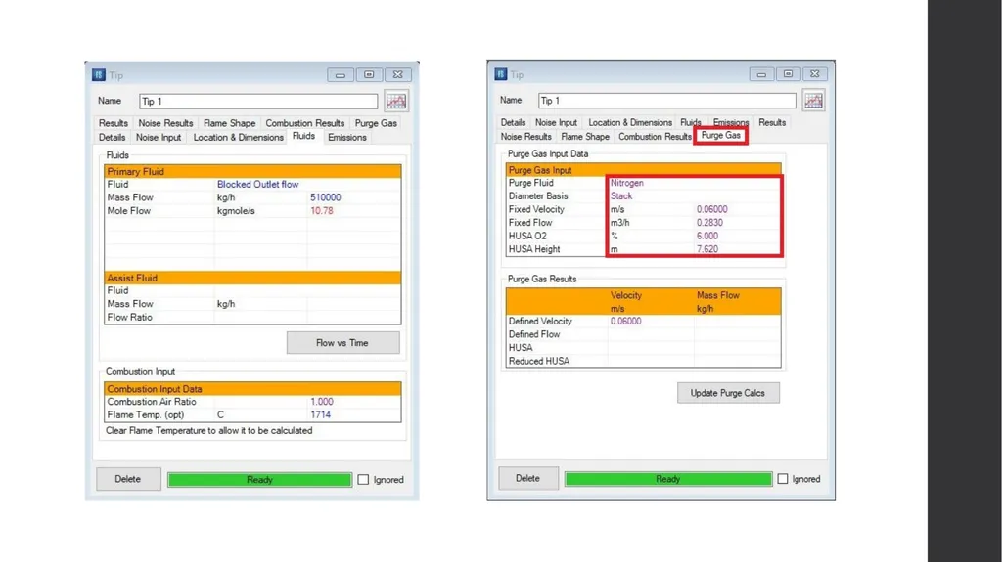The height and width of the screenshot is (562, 1002).
Task: Open Noise Input tab in right Tip window
Action: [x=556, y=122]
